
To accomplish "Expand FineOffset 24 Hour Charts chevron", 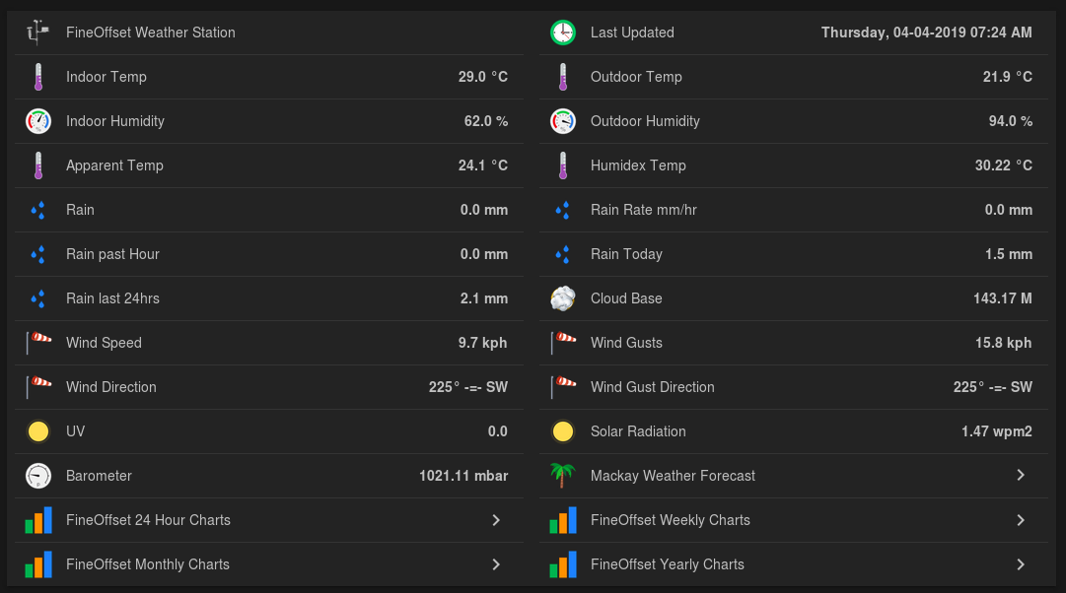I will pyautogui.click(x=496, y=520).
